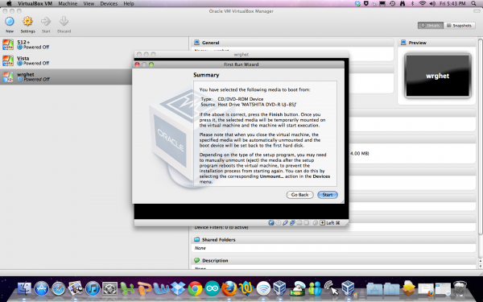Viewport: 483px width, 302px height.
Task: Click the Wi-Fi icon in menu bar
Action: (423, 4)
